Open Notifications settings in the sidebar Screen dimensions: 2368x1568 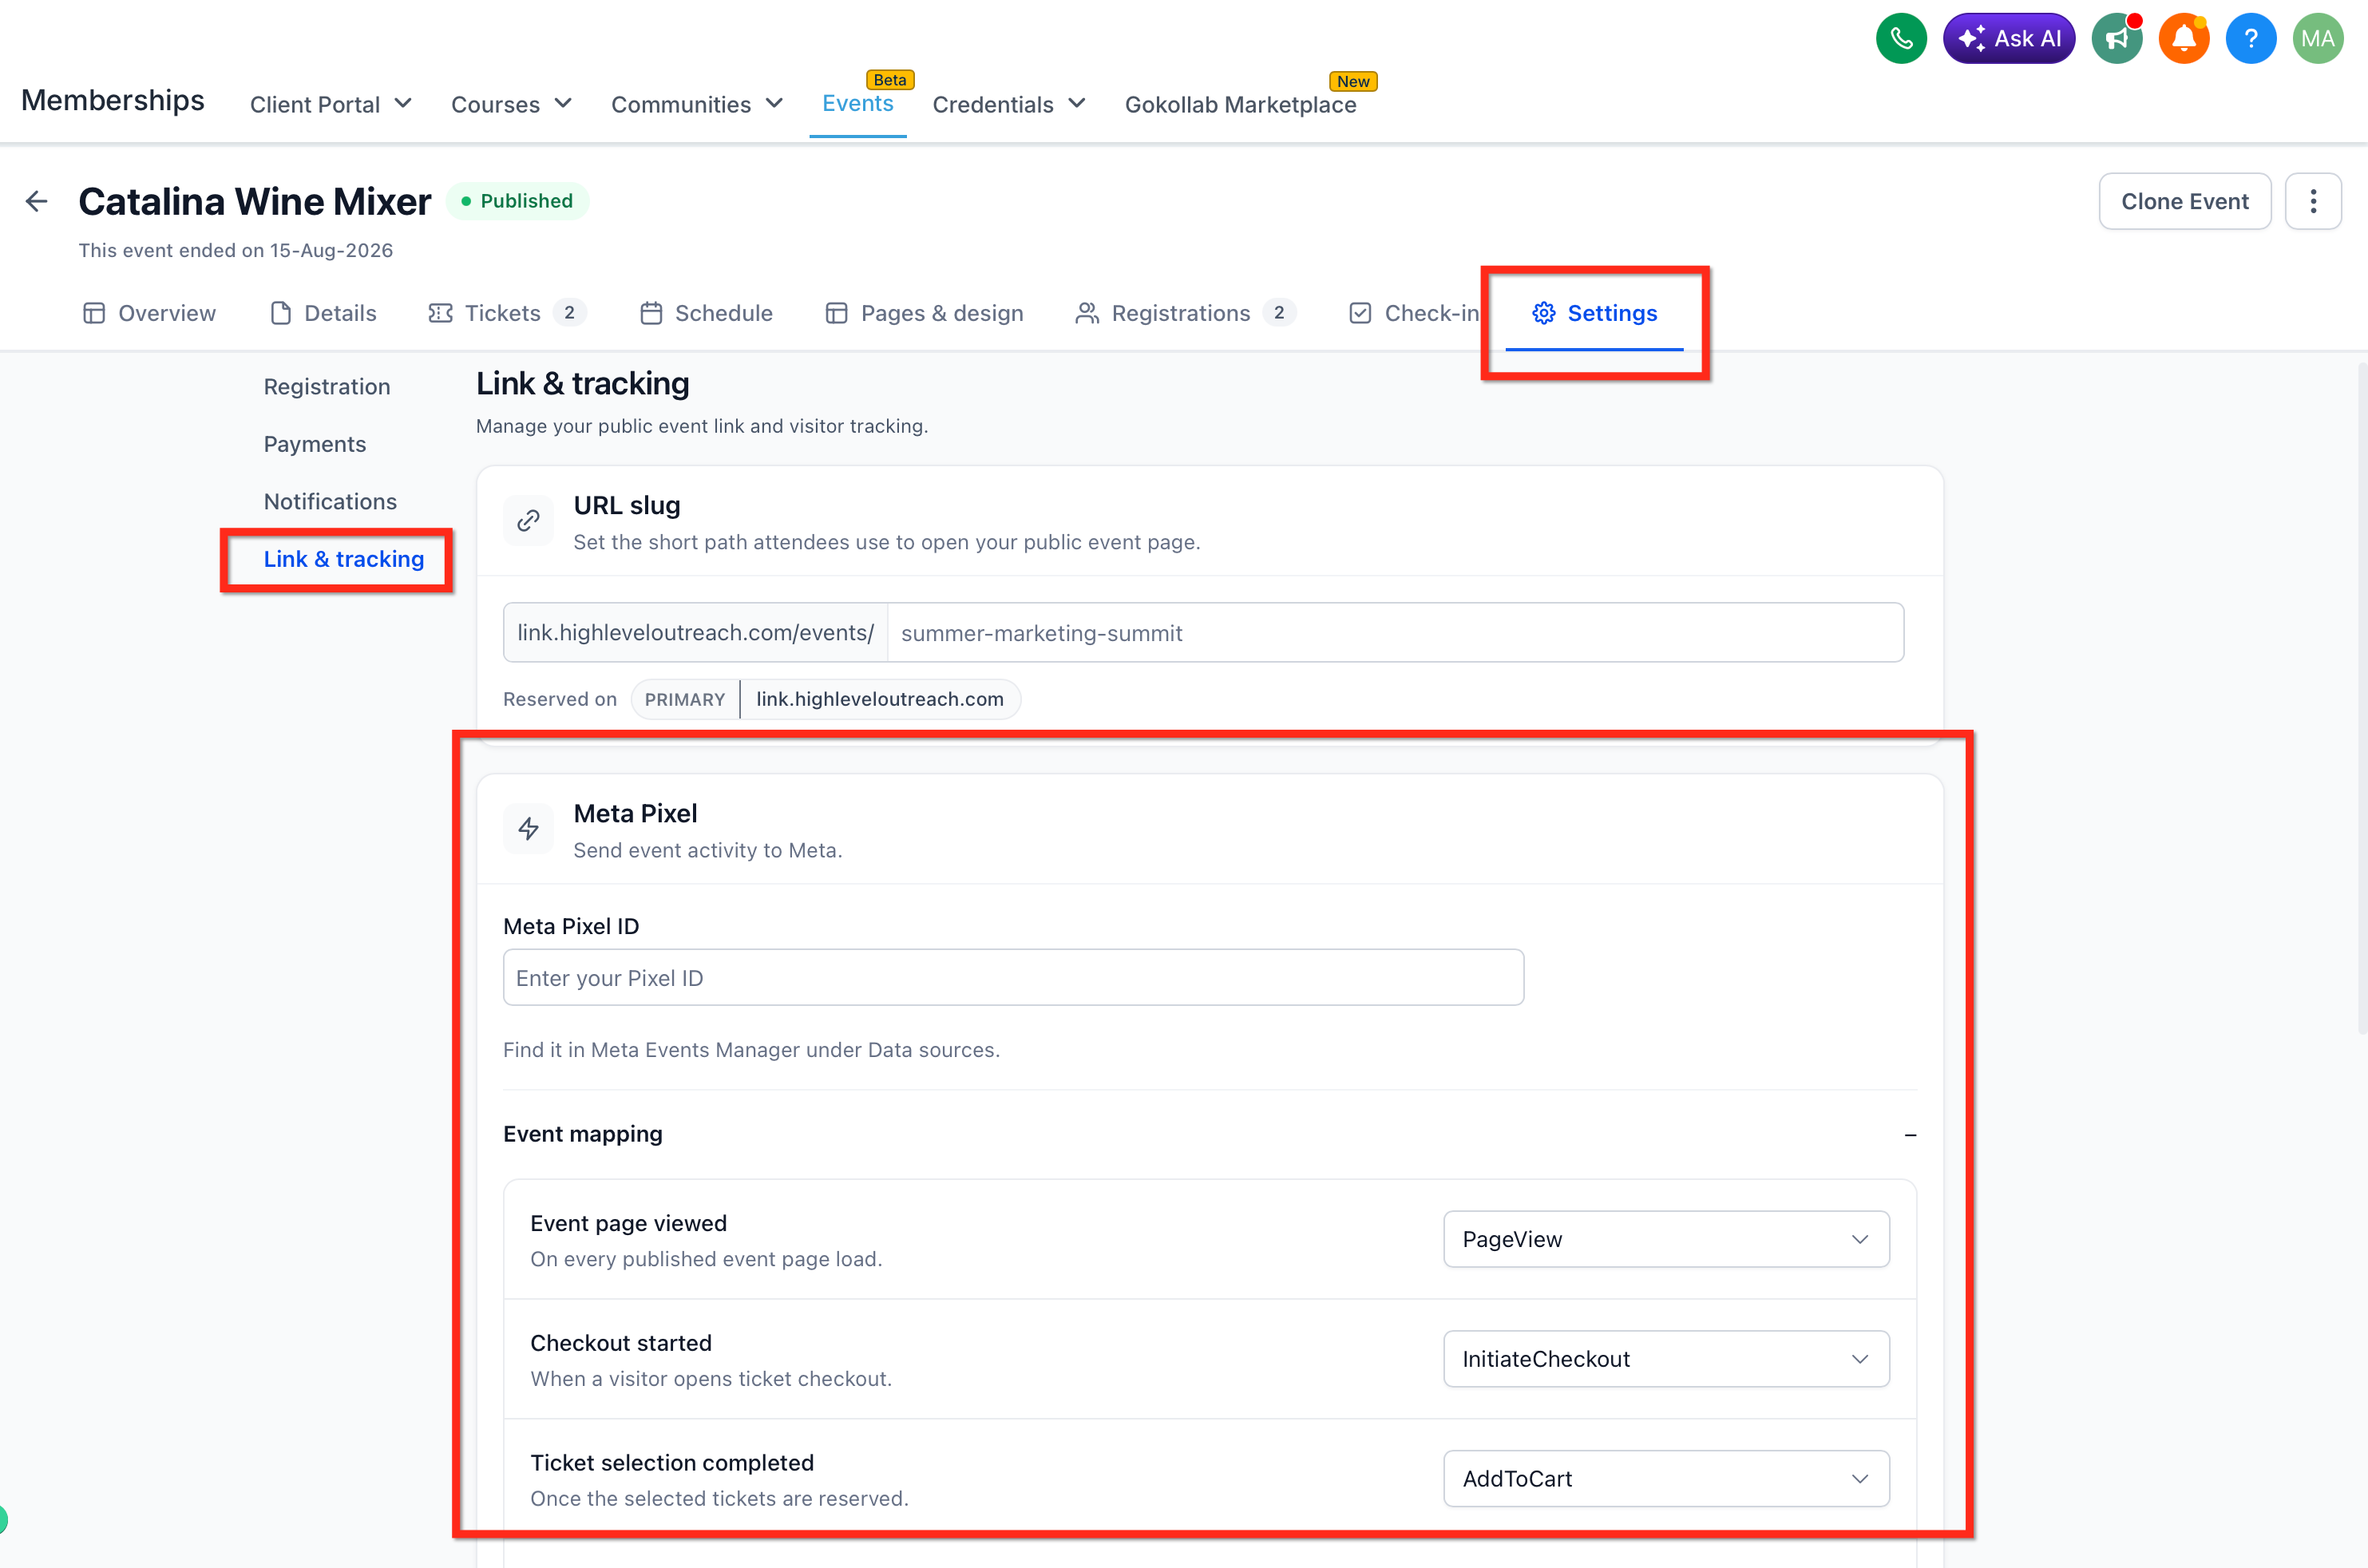pyautogui.click(x=330, y=501)
